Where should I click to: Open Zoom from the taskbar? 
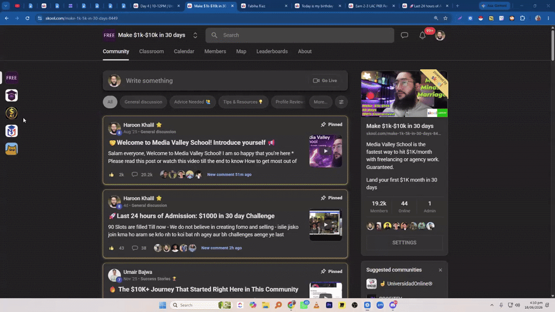tap(380, 305)
